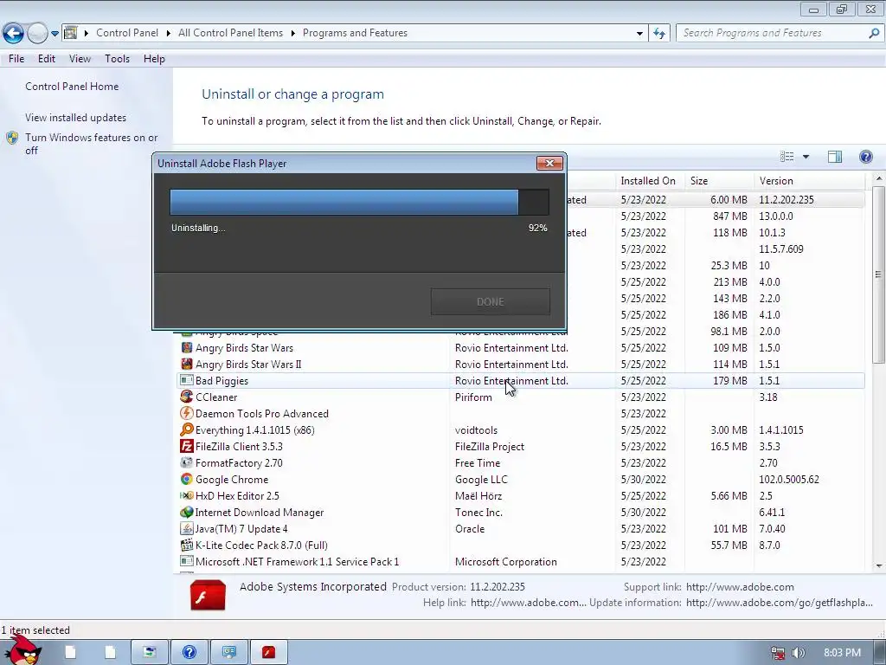Select Internet Download Manager row text
This screenshot has height=665, width=886.
pyautogui.click(x=260, y=513)
